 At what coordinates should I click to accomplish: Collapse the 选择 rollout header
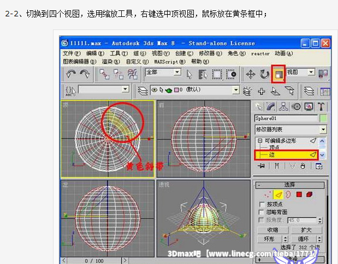click(x=290, y=185)
